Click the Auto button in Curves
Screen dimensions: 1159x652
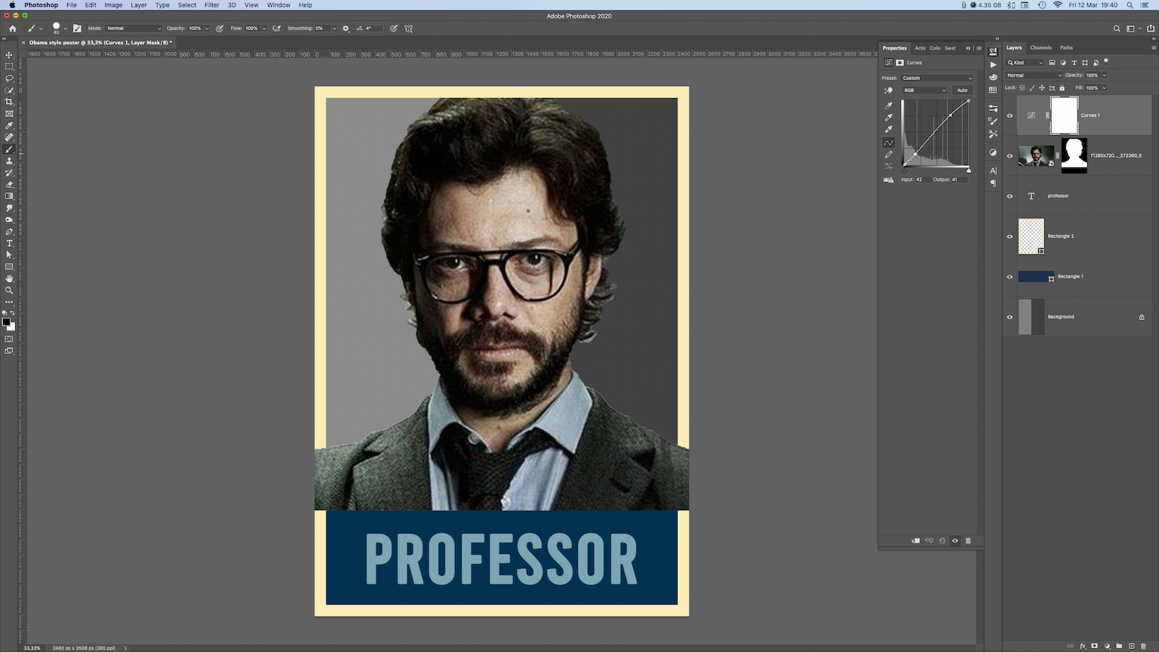962,91
